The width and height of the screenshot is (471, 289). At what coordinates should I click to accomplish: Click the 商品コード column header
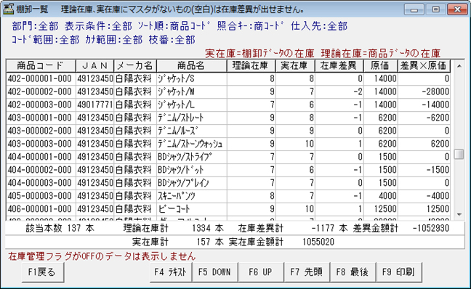(x=41, y=66)
